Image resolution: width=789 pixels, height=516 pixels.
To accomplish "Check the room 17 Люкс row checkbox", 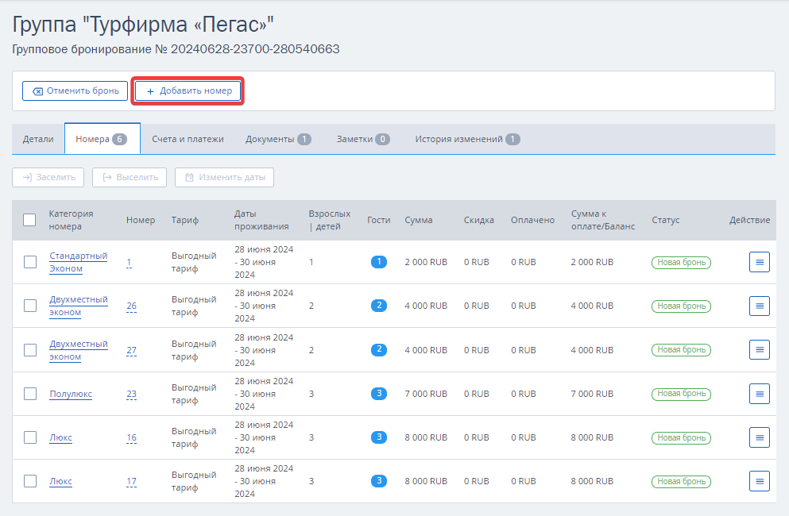I will [30, 481].
